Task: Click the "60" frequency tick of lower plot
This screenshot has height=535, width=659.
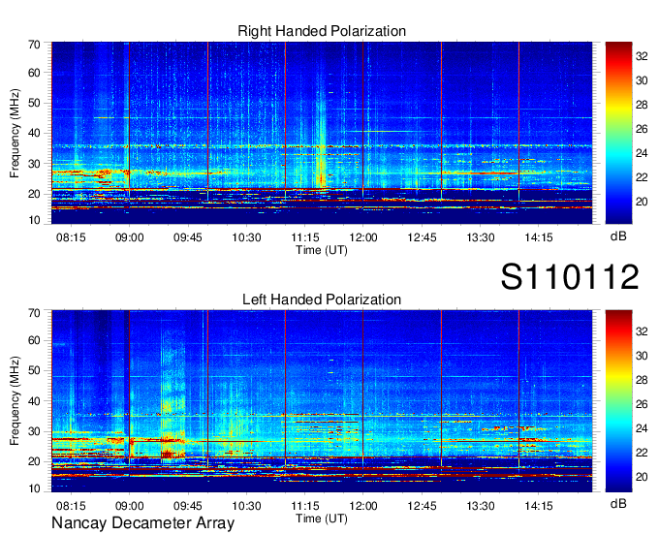Action: point(35,340)
